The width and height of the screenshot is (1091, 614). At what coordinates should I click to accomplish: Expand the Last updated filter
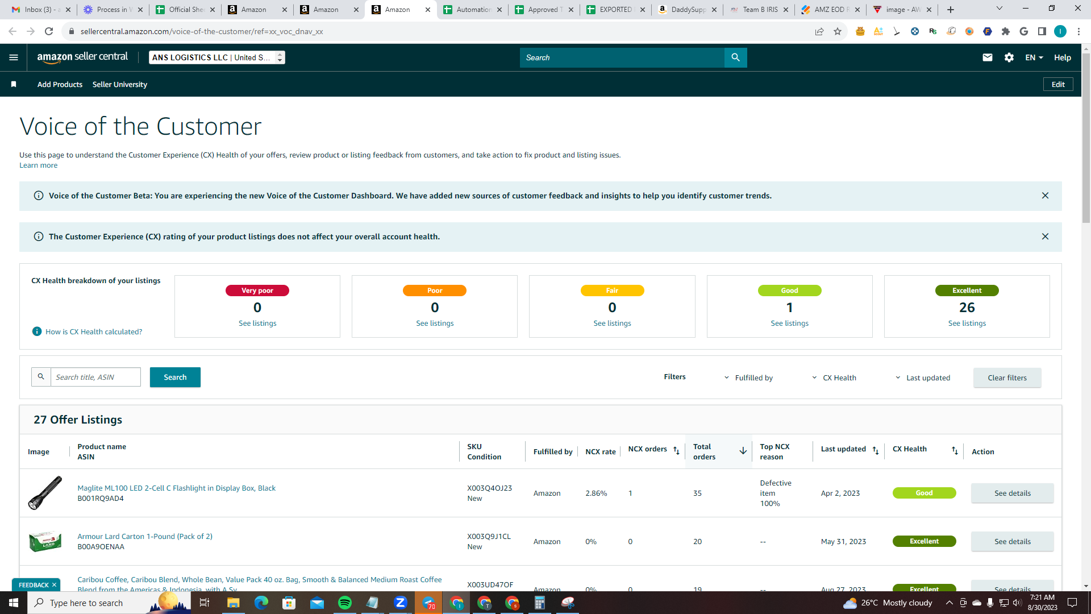tap(922, 377)
